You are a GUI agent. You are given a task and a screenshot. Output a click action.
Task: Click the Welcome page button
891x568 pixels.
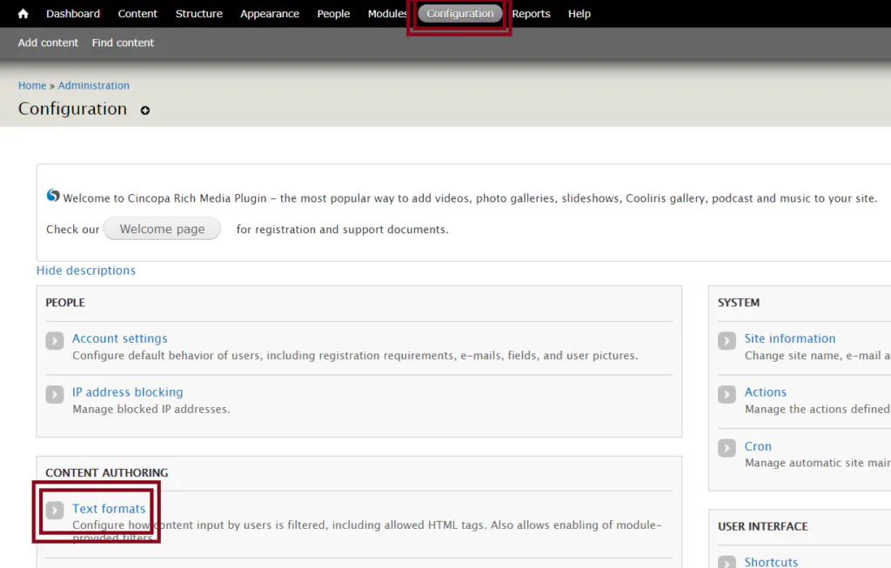pos(162,229)
